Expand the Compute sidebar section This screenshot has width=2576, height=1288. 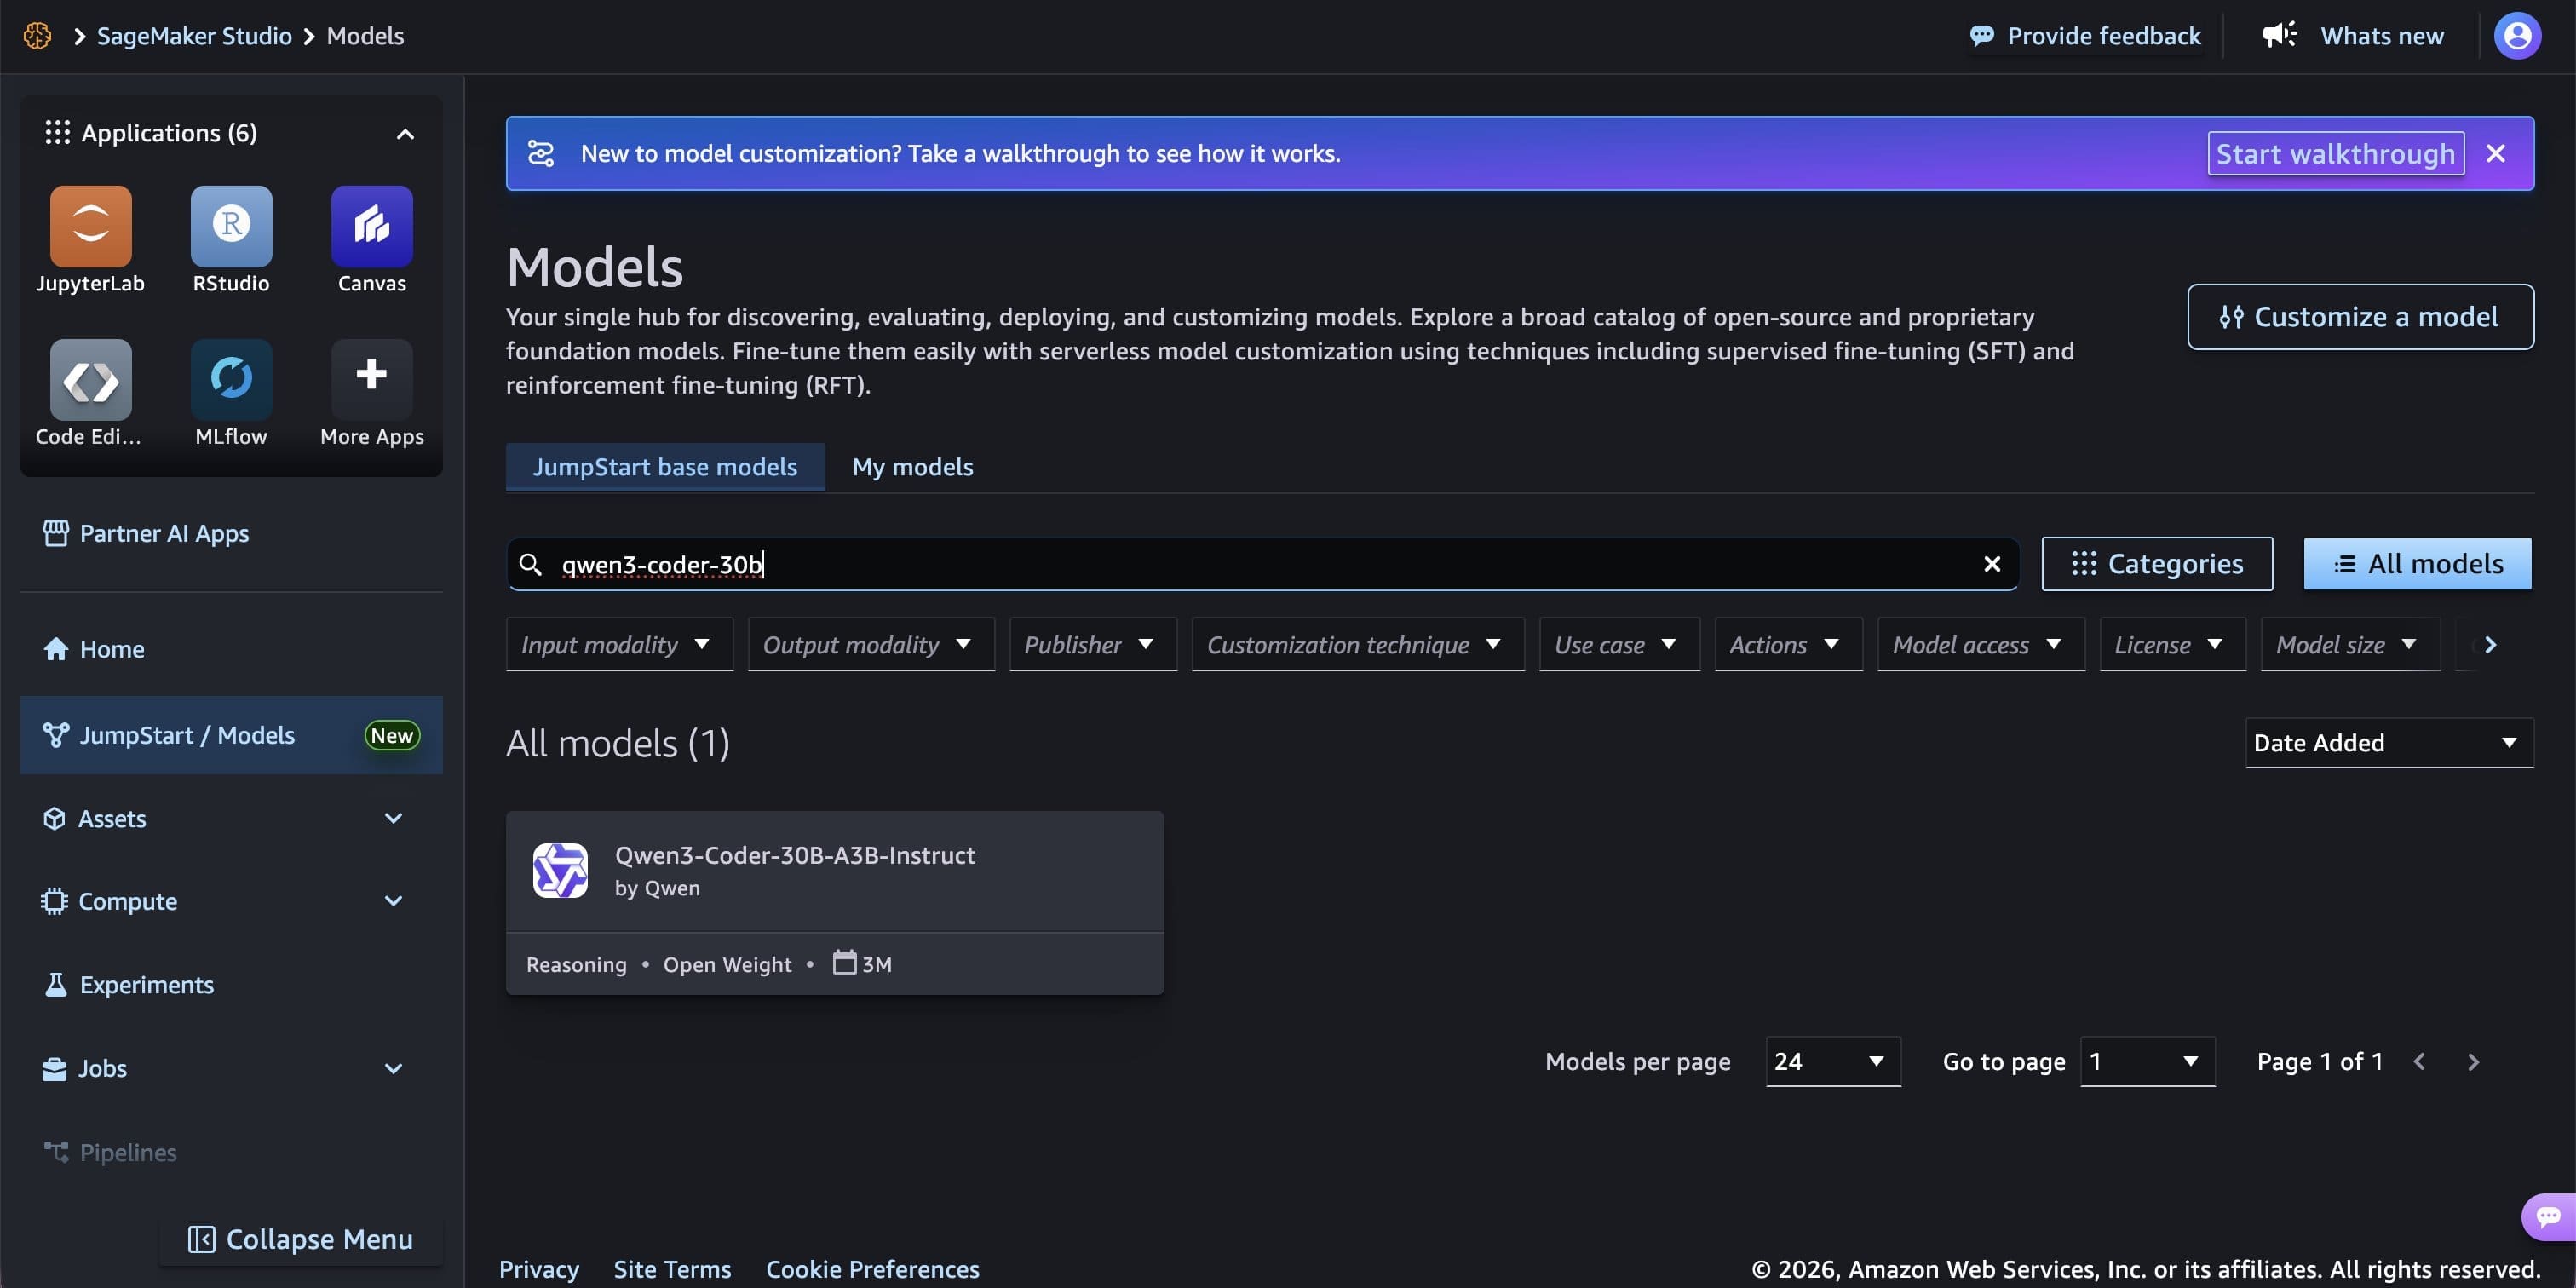(393, 901)
